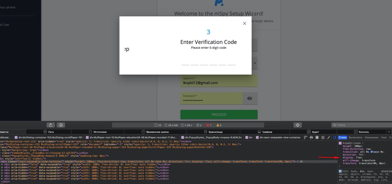Viewport: 392px width, 184px height.
Task: Toggle password visibility eye icon
Action: 250,98
